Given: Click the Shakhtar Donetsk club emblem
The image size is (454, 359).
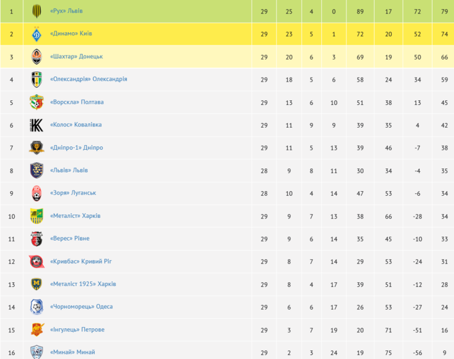Looking at the screenshot, I should (x=37, y=57).
